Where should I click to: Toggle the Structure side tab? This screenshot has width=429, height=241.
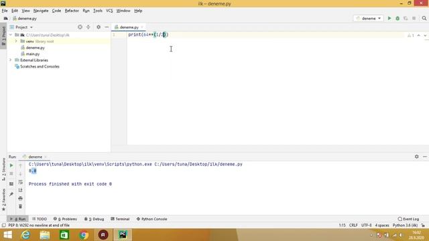coord(3,169)
